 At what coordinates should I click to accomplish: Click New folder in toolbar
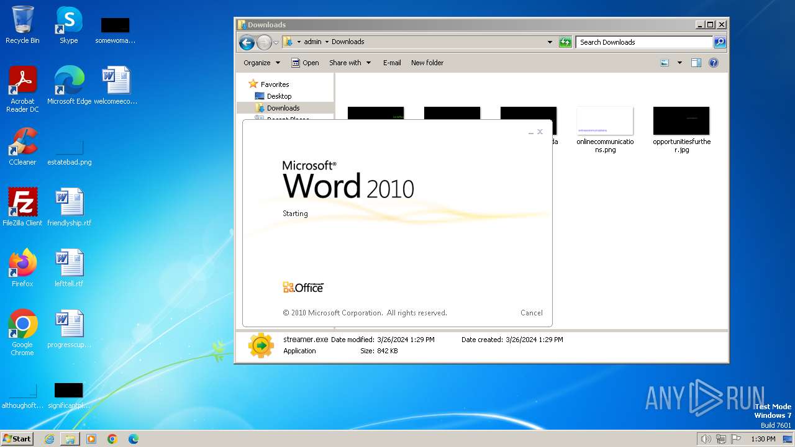427,63
